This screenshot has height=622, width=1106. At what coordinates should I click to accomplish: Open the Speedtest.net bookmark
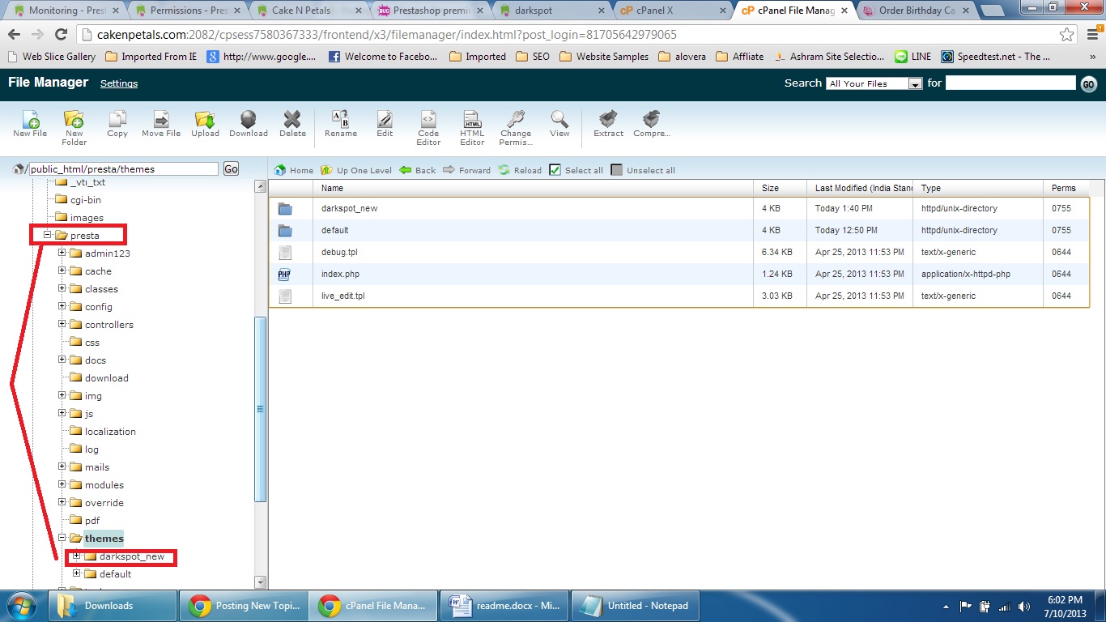coord(996,57)
